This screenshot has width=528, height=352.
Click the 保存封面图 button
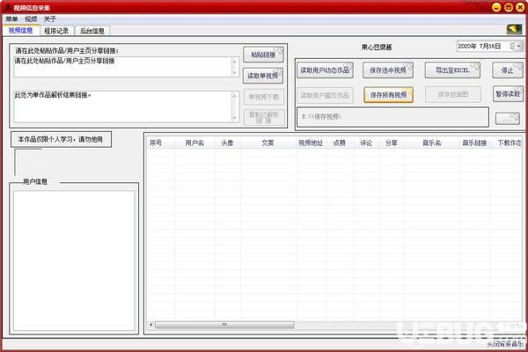pyautogui.click(x=453, y=95)
